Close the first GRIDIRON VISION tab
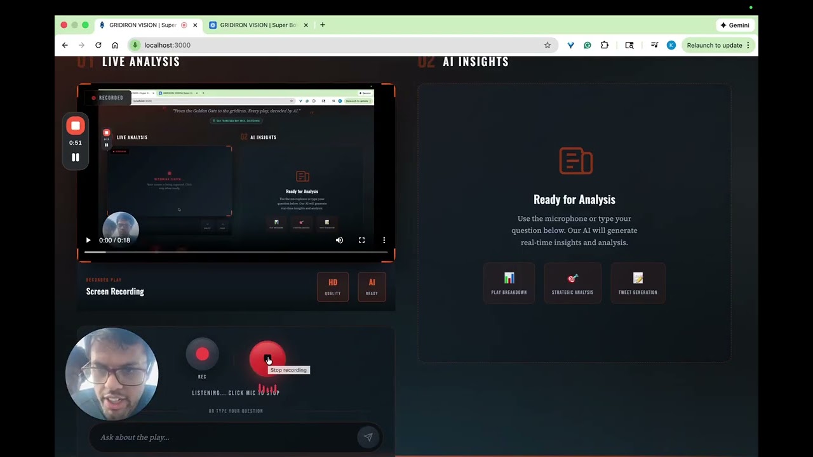The image size is (813, 457). [x=195, y=25]
